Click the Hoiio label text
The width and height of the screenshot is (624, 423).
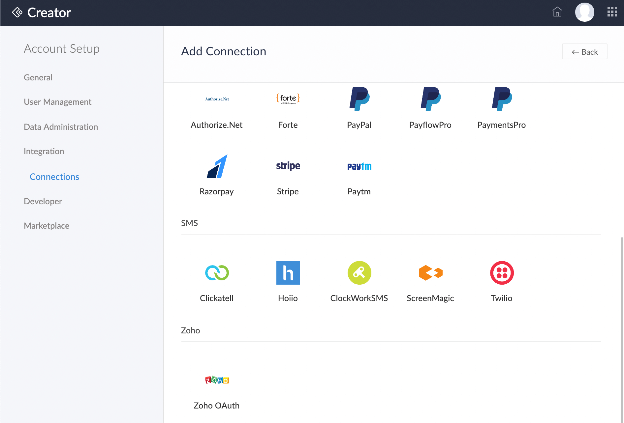(288, 298)
